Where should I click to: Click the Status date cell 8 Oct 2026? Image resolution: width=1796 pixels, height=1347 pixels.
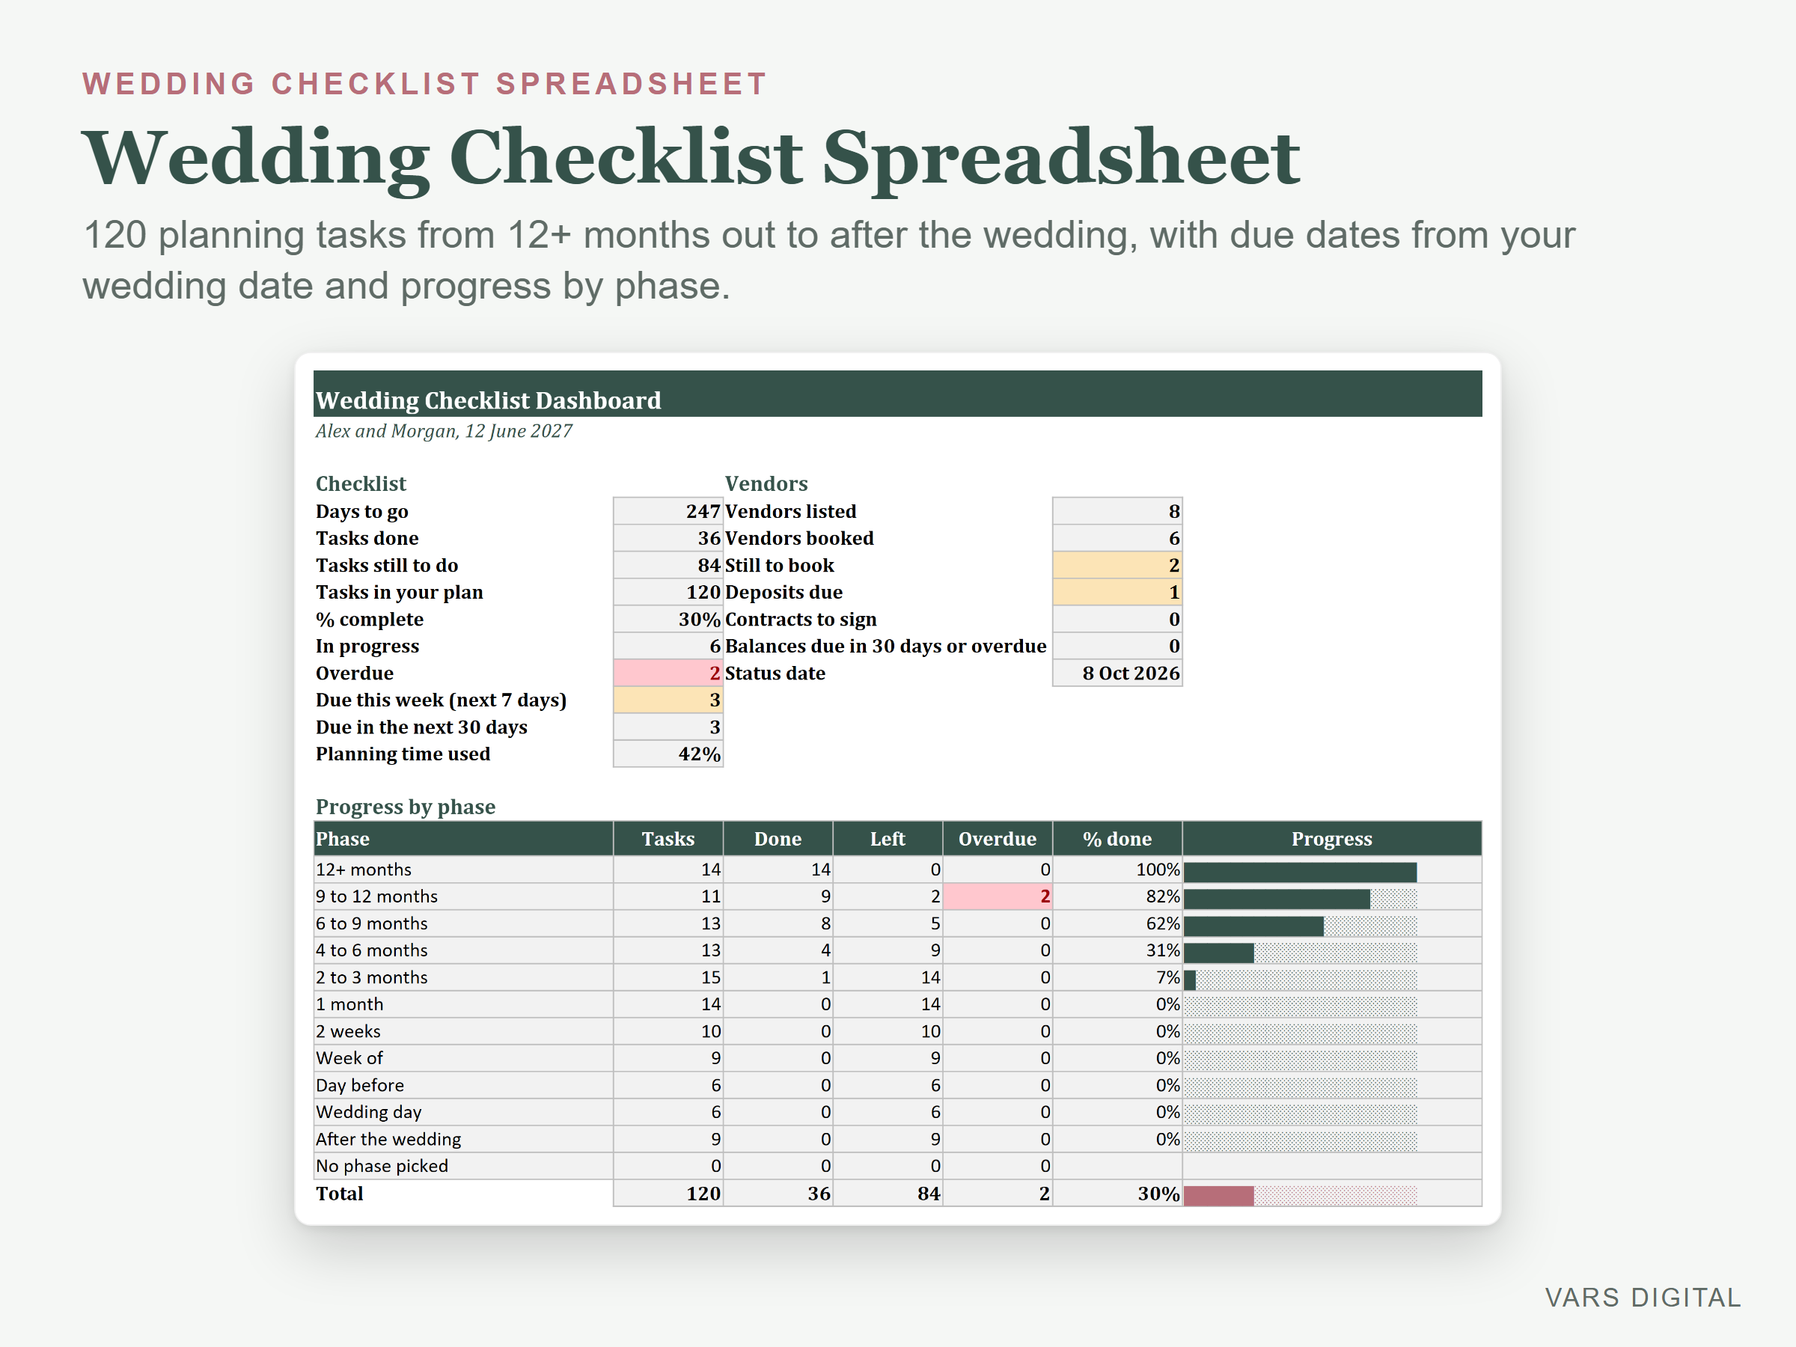[x=1117, y=673]
